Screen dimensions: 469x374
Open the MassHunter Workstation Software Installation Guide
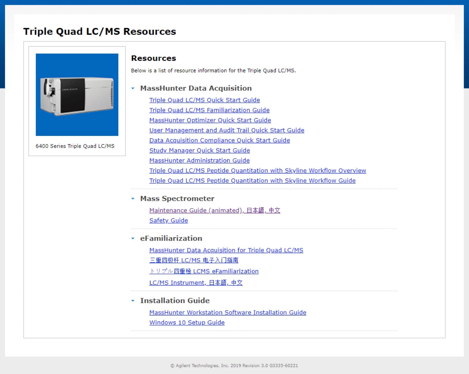click(x=228, y=312)
